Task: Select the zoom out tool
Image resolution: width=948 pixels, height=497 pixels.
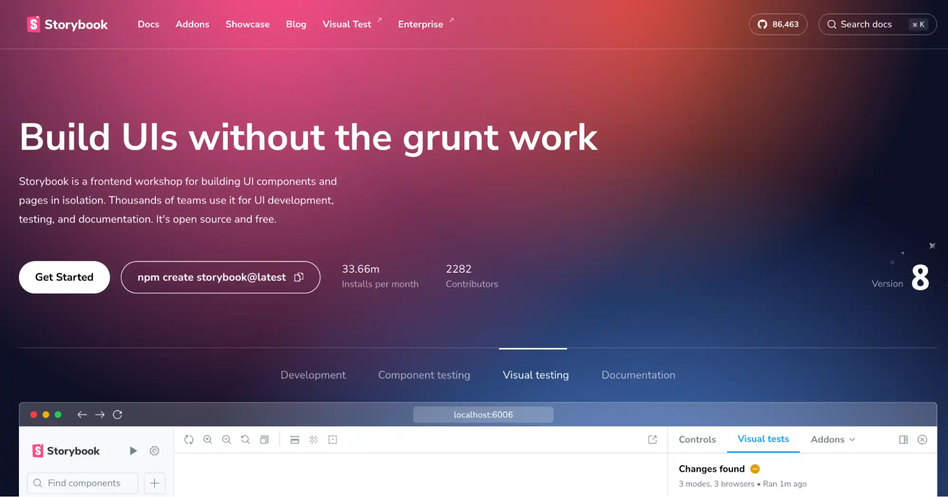Action: point(227,440)
